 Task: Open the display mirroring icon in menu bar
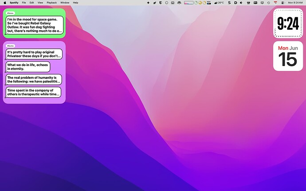pyautogui.click(x=262, y=3)
